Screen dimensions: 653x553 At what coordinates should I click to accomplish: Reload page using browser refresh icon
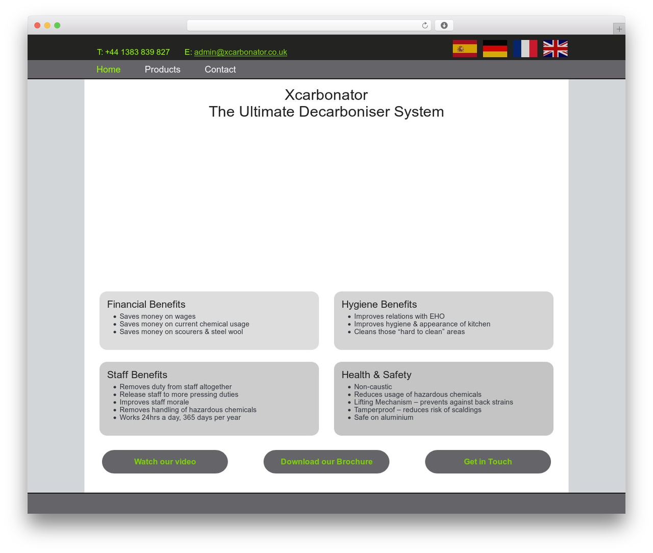tap(425, 26)
